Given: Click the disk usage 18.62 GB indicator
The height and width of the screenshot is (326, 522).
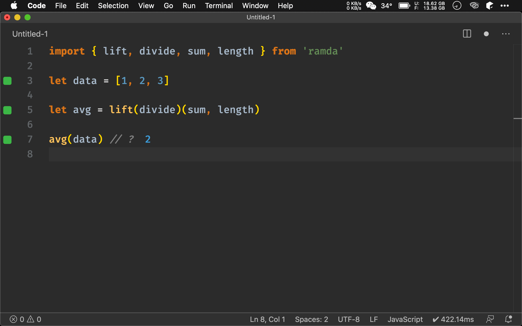Looking at the screenshot, I should [x=429, y=6].
